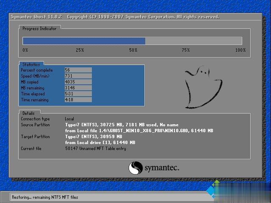Click the Ghost mascot drawing

coord(204,87)
